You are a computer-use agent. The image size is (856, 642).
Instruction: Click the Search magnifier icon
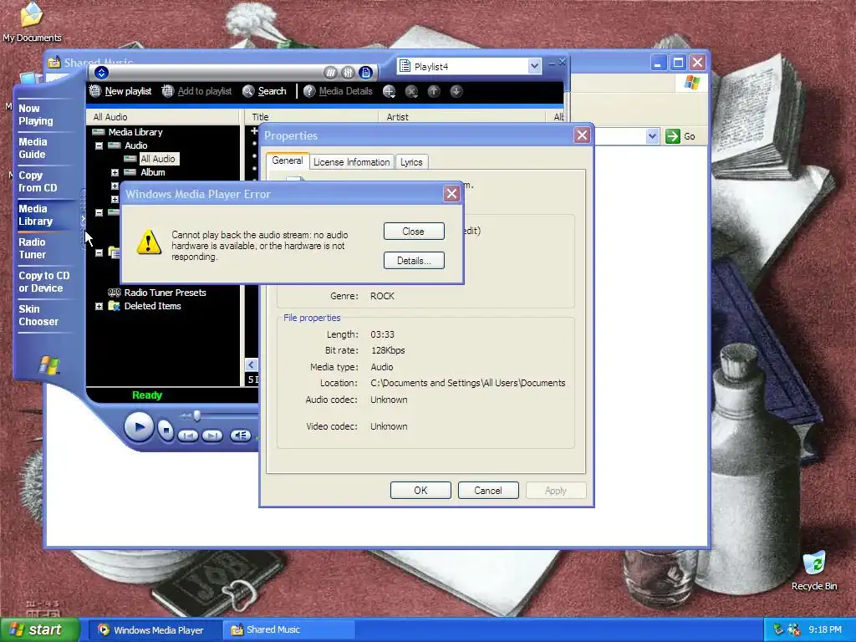coord(247,91)
